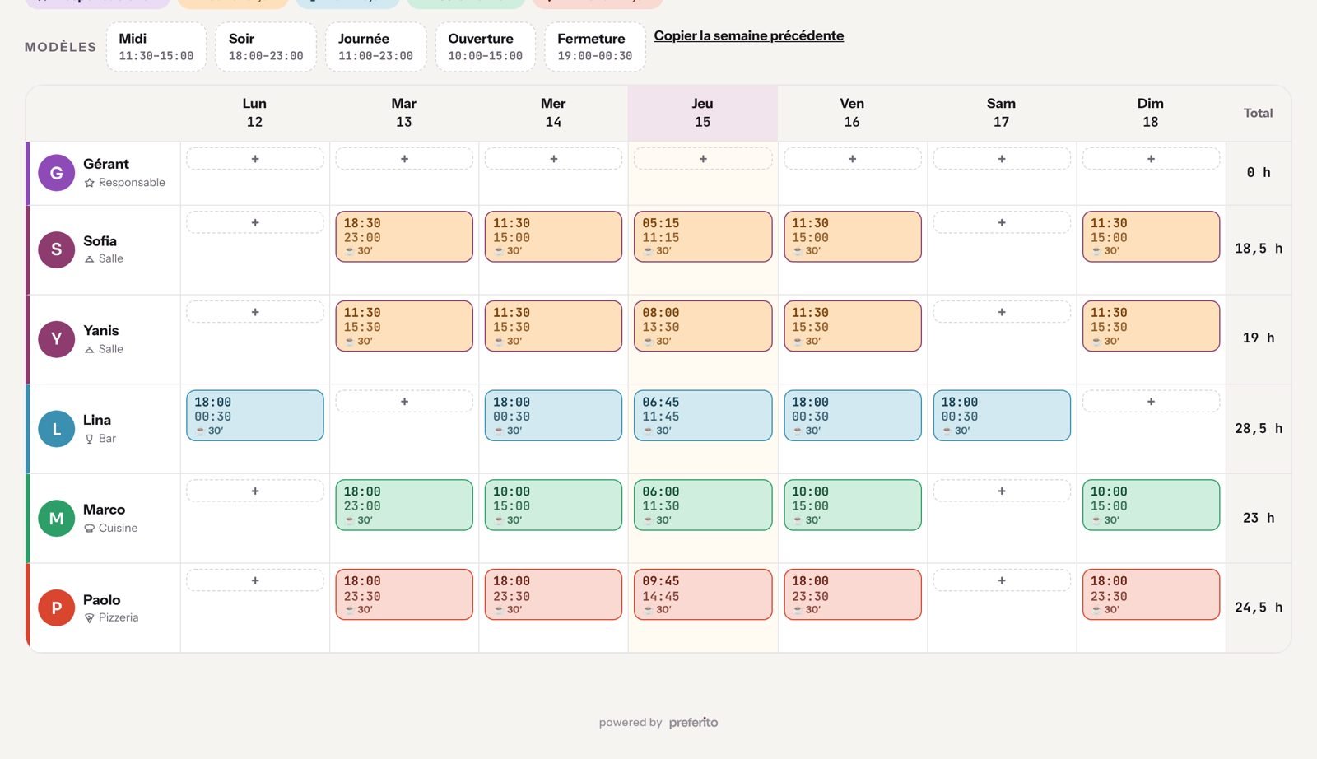Apply the Soir 18:00-23:00 template
The height and width of the screenshot is (759, 1317).
click(x=266, y=47)
